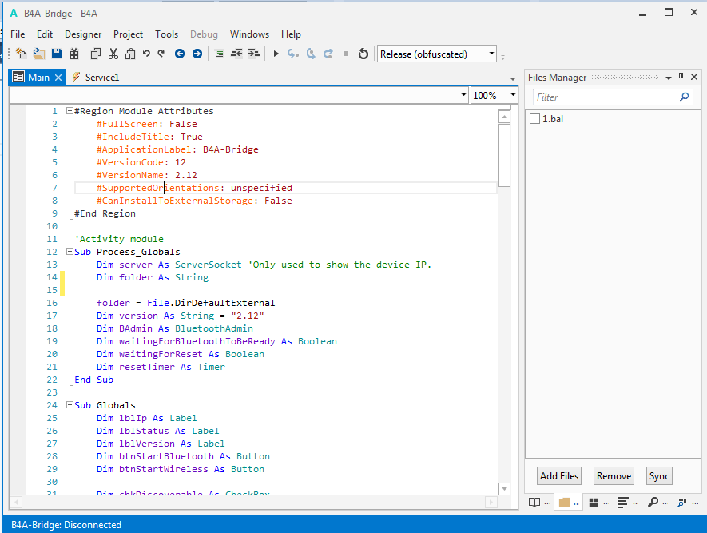Click the New project toolbar icon

click(x=22, y=54)
